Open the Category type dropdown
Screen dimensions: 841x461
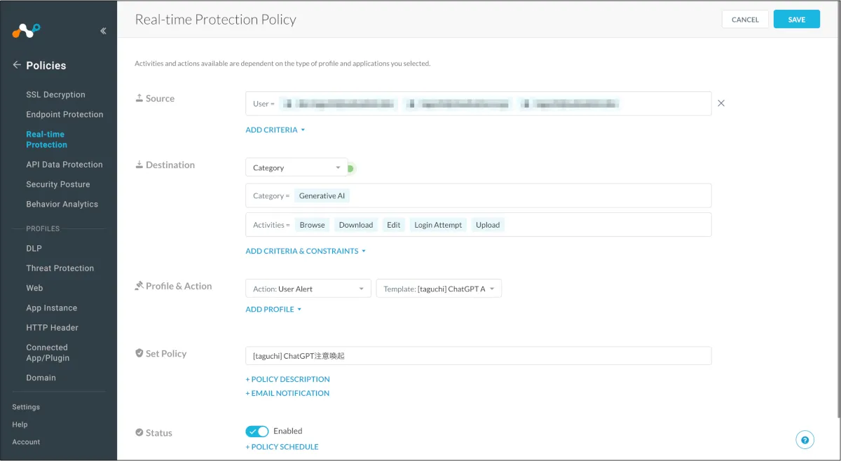296,167
